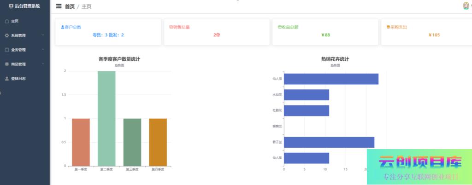Expand the 系统管理 submenu chevron
This screenshot has height=185, width=472.
(x=43, y=35)
